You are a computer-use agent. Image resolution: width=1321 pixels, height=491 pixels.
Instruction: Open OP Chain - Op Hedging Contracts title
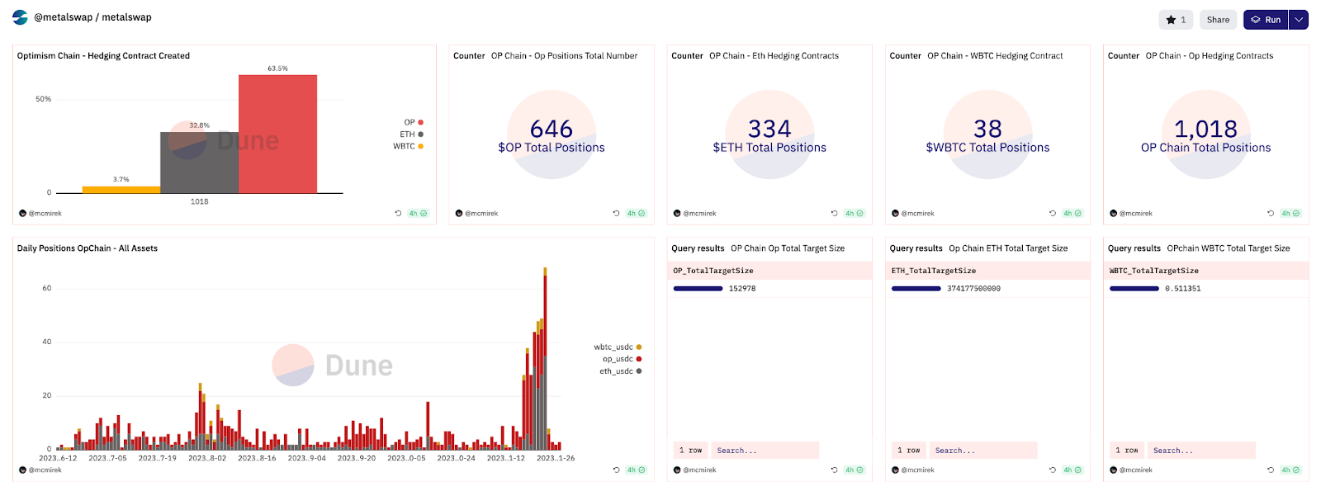tap(1210, 56)
